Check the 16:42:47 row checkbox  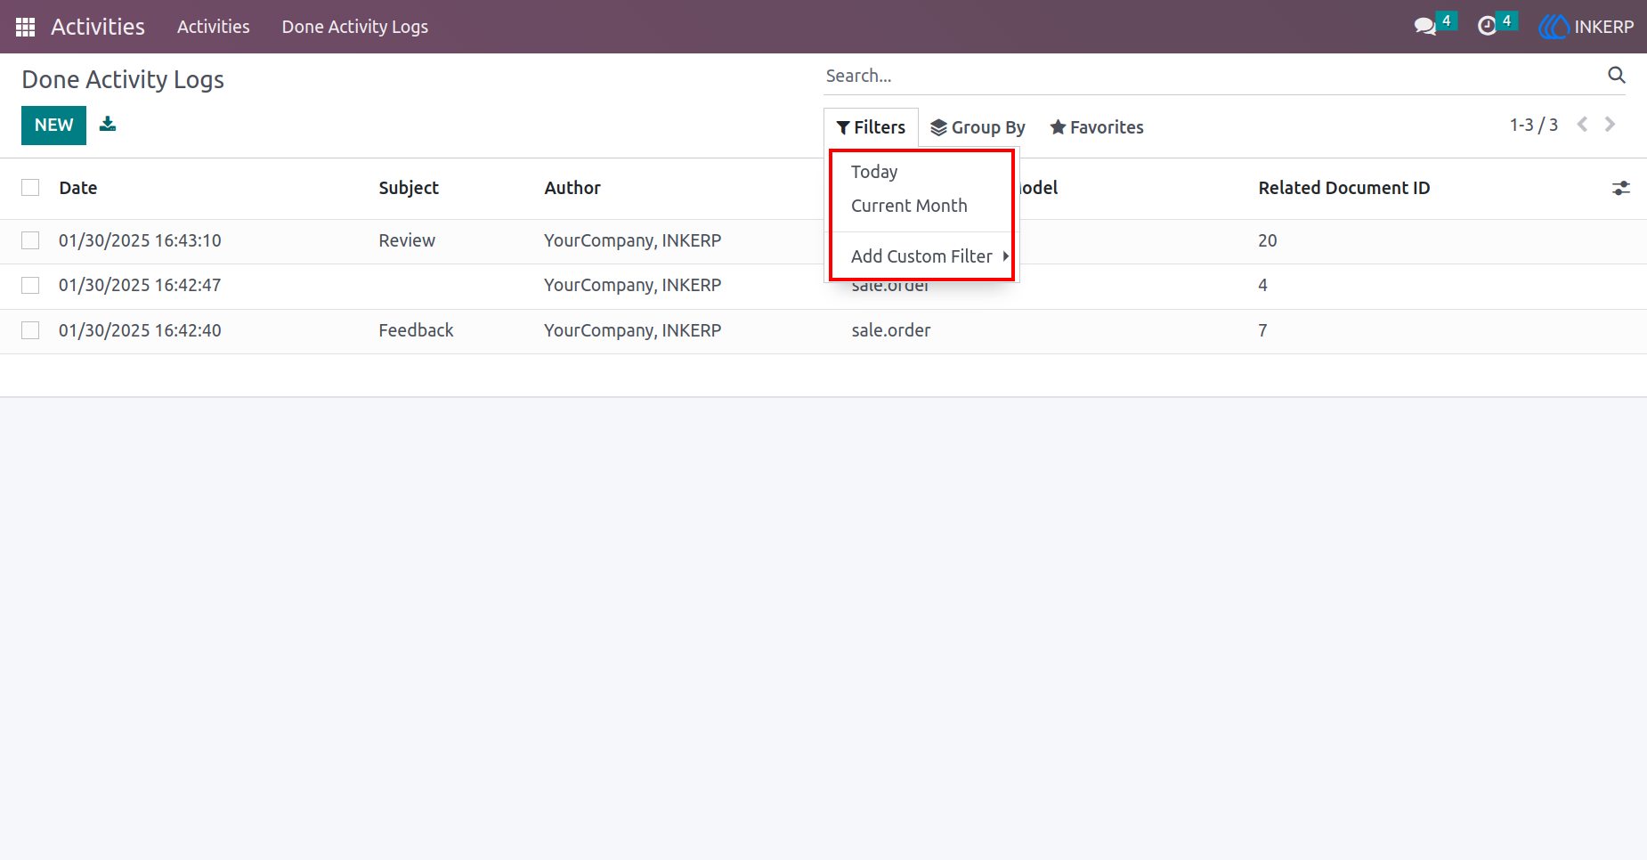click(30, 285)
